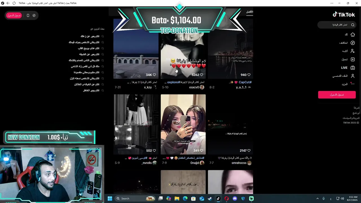Viewport: 361px width, 203px height.
Task: Open the Upload plus icon
Action: pos(353,59)
